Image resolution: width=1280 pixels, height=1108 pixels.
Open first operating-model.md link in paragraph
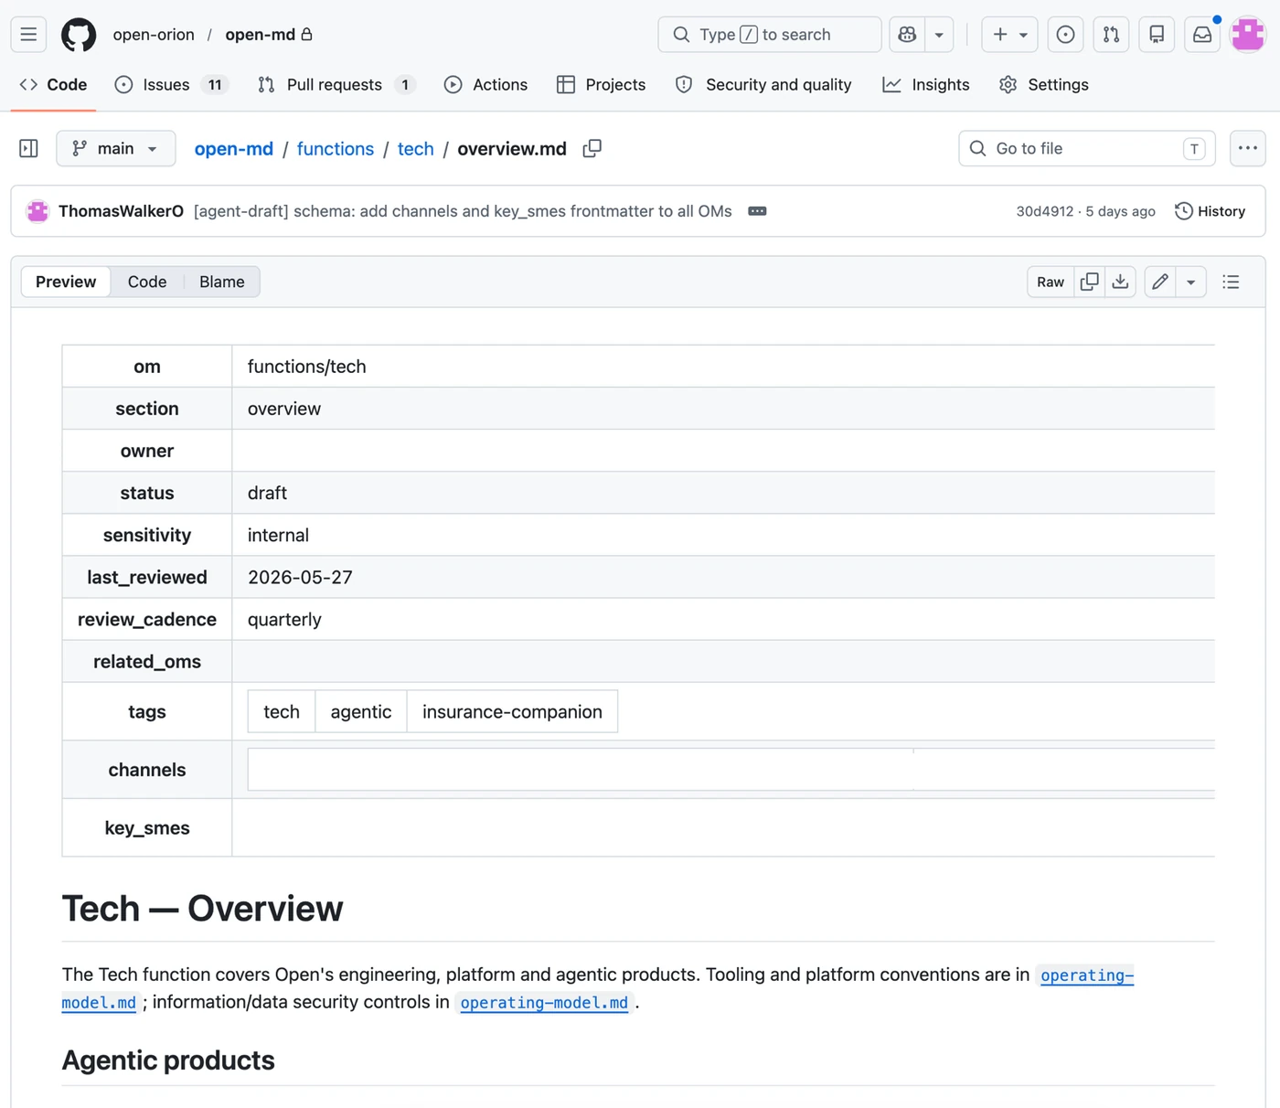click(x=1087, y=975)
